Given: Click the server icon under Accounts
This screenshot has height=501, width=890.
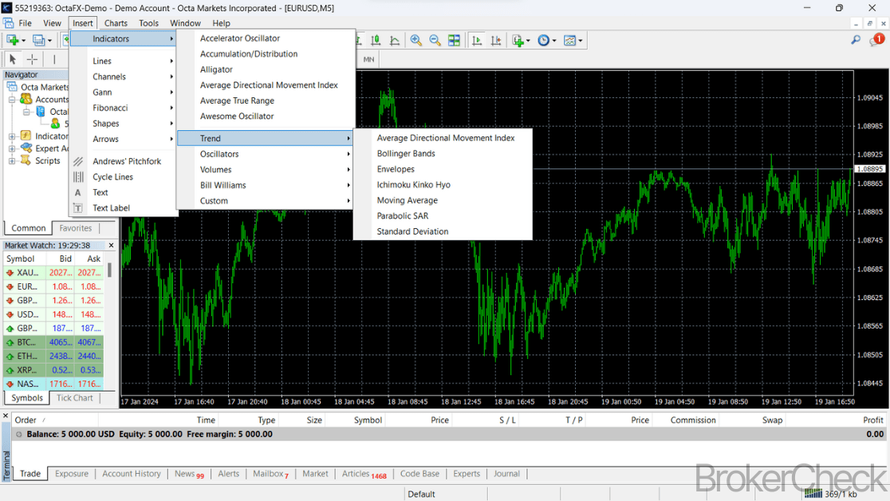Looking at the screenshot, I should point(41,112).
